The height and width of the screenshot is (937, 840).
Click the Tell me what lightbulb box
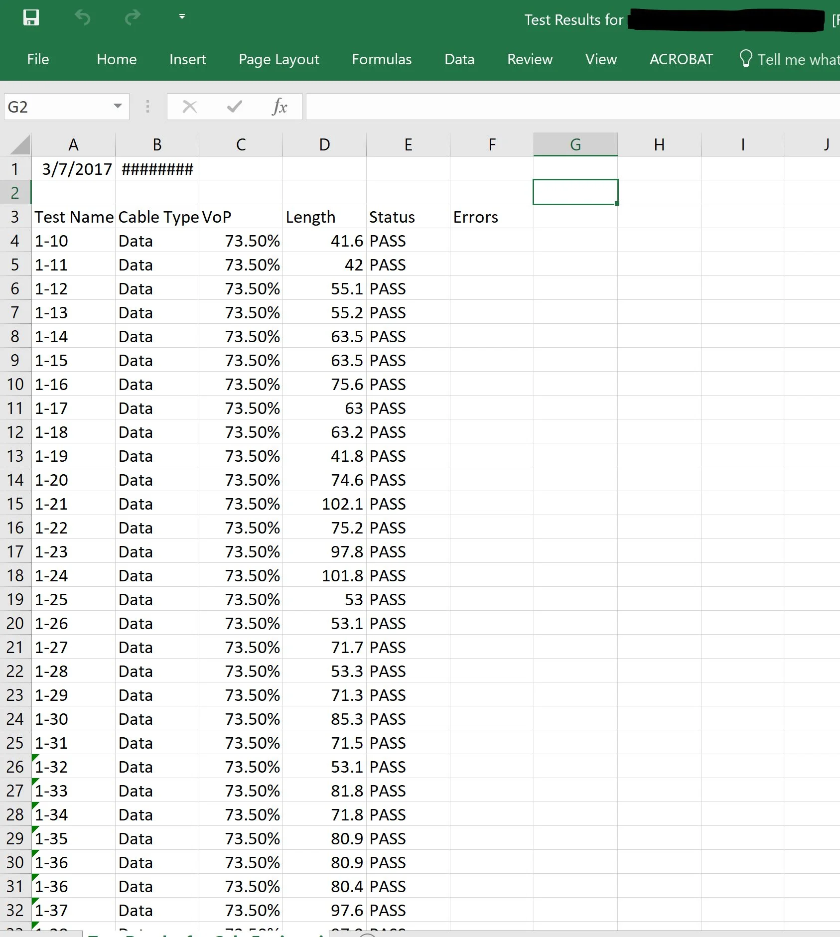(x=789, y=59)
